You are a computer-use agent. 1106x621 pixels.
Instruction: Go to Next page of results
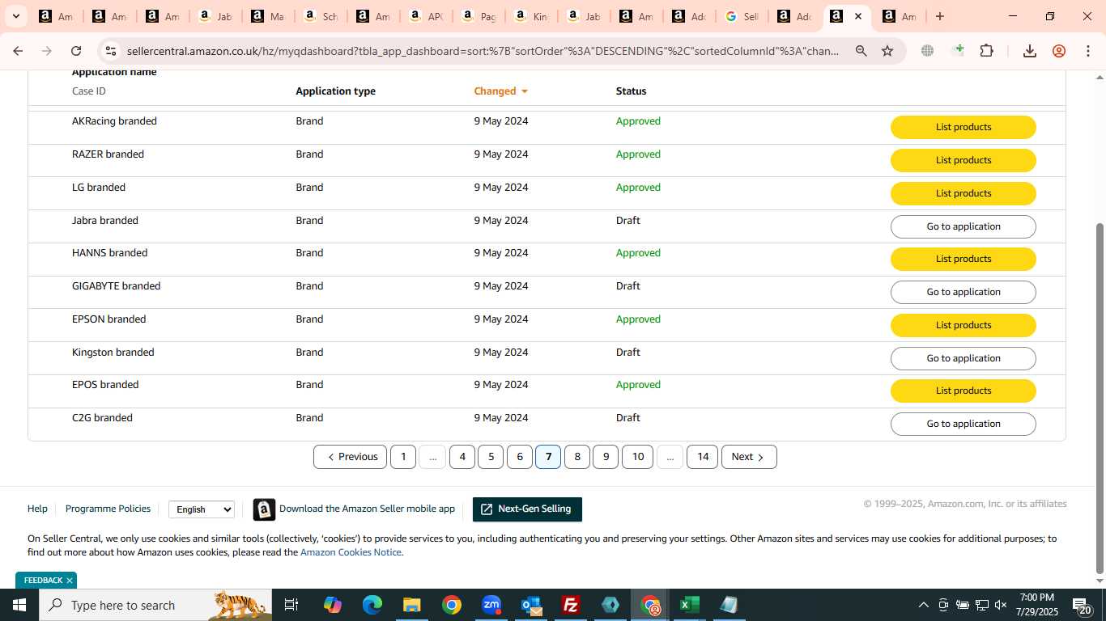click(x=749, y=457)
